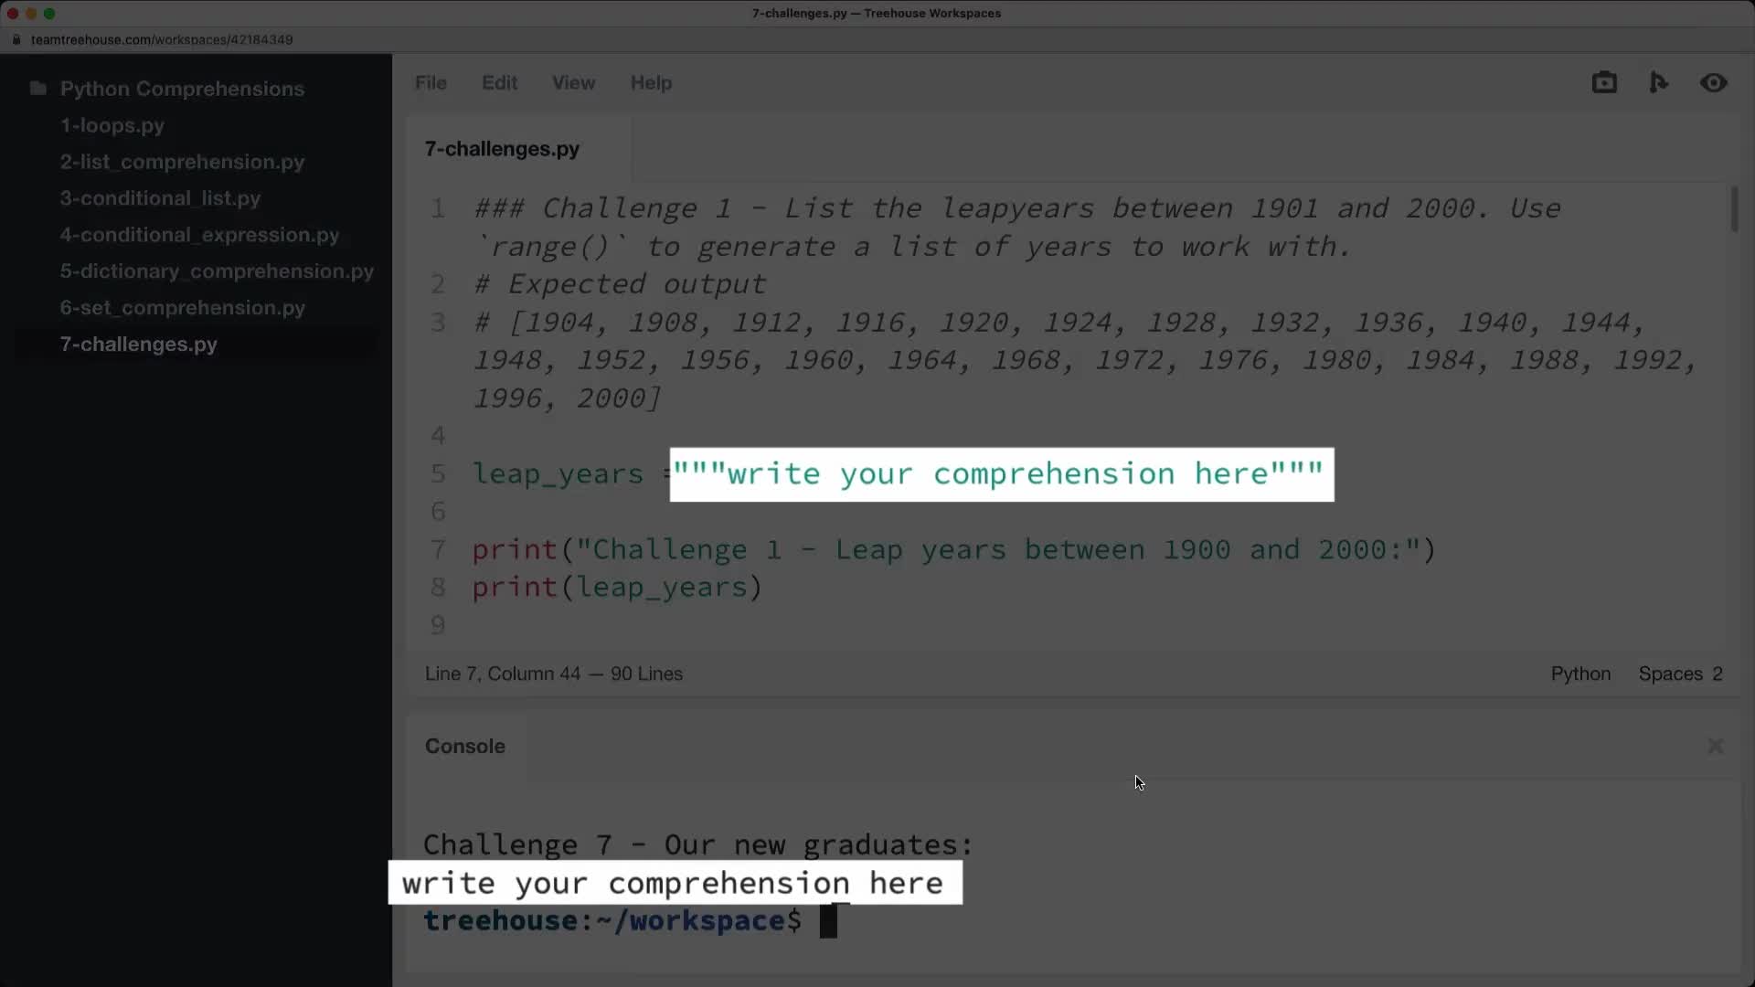
Task: Open the Python language selector in status bar
Action: [1580, 674]
